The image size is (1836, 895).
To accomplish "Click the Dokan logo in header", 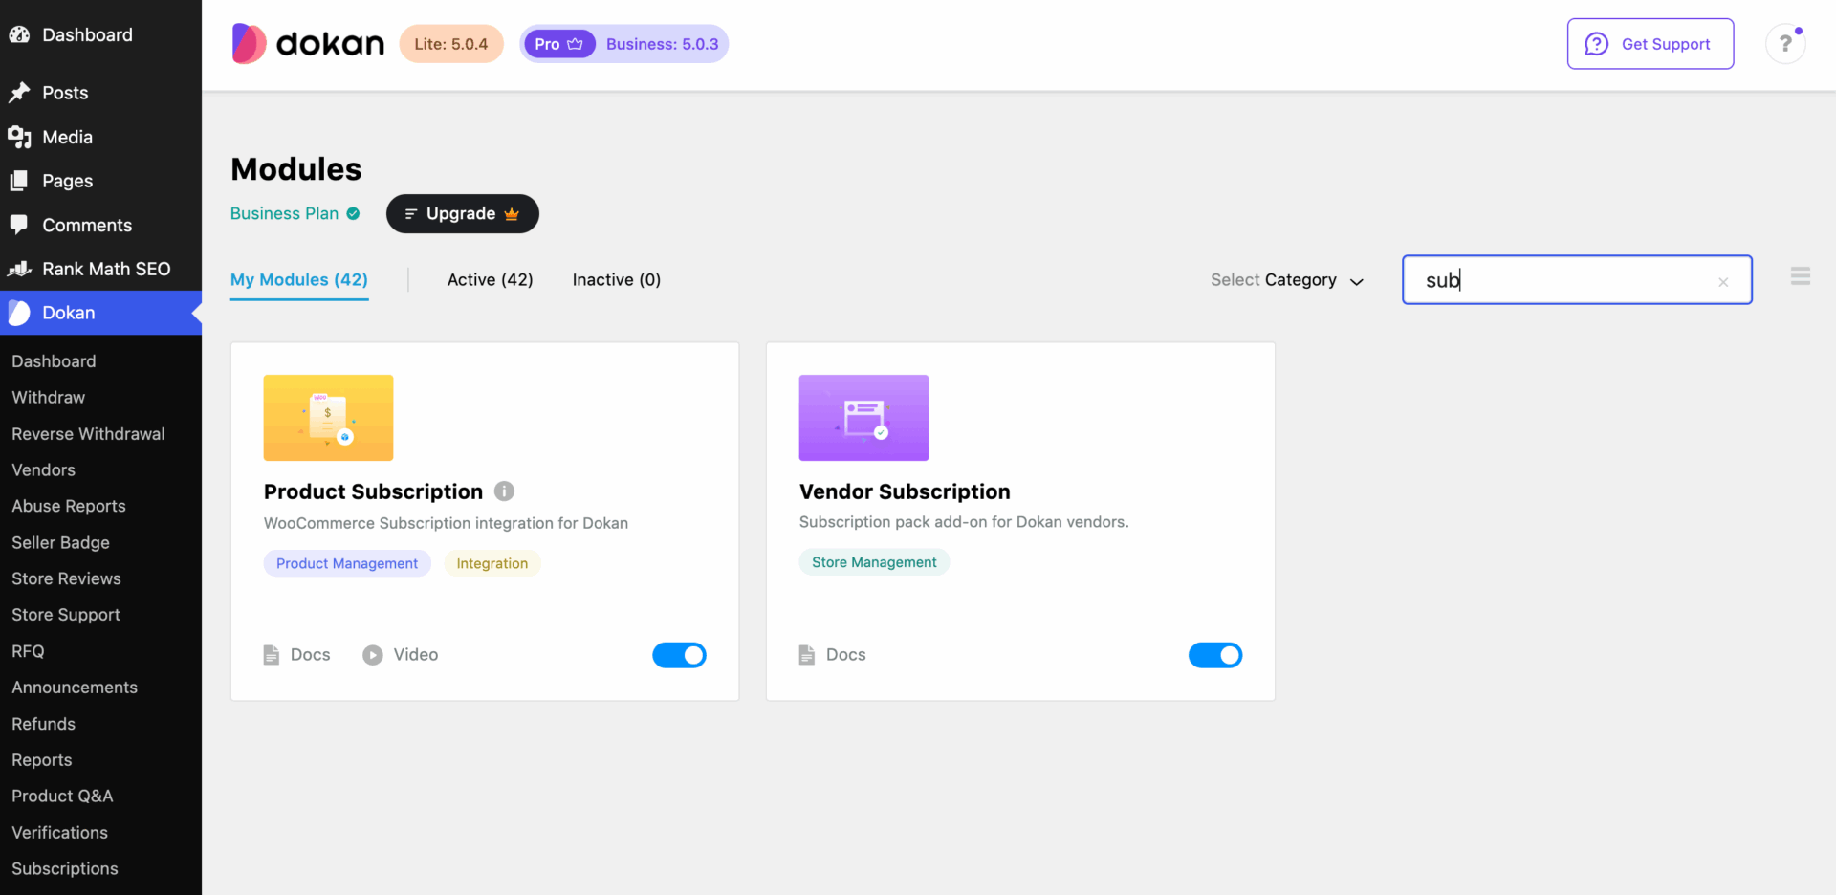I will pos(308,44).
